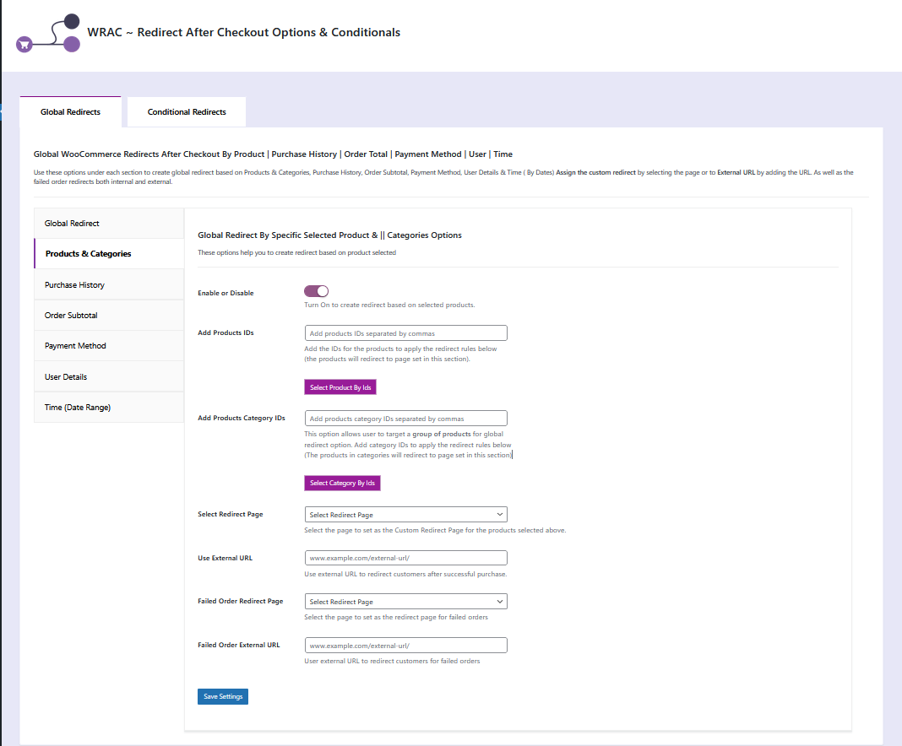Go to the Payment Method section
This screenshot has width=902, height=746.
[x=109, y=346]
